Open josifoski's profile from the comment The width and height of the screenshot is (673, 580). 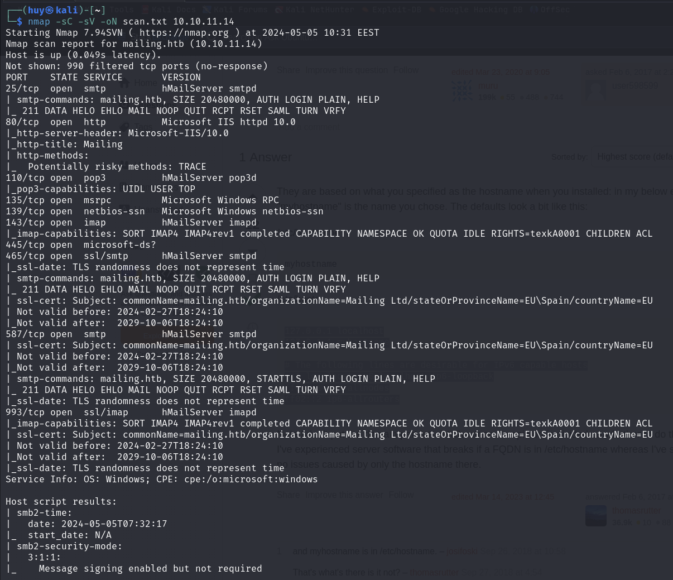pyautogui.click(x=462, y=552)
